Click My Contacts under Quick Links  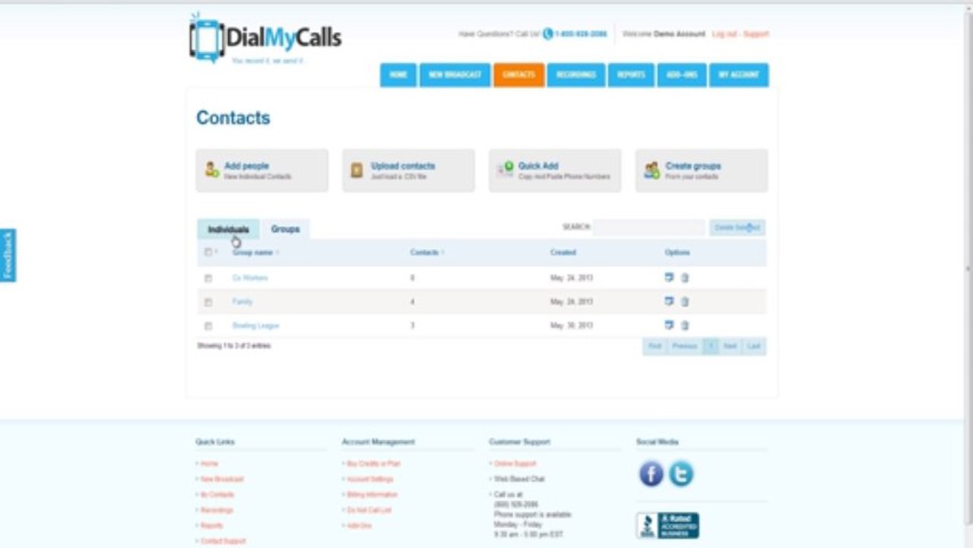[x=218, y=495]
